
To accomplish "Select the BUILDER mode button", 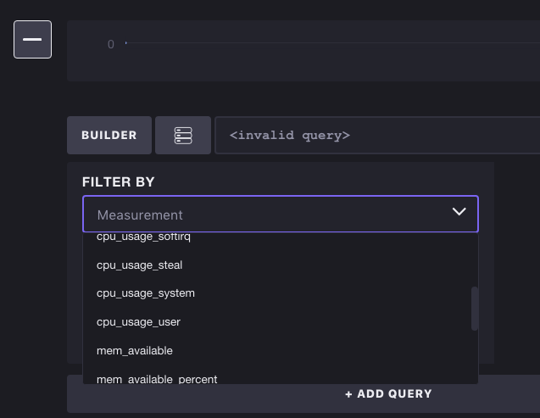I will (x=109, y=136).
